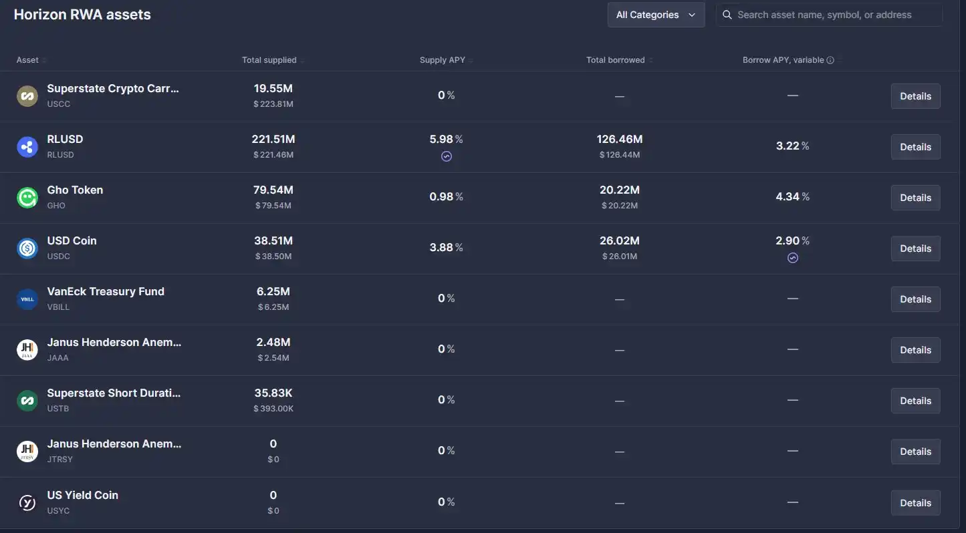Click the Superstate USCC asset icon
Screen dimensions: 966x533
click(26, 94)
